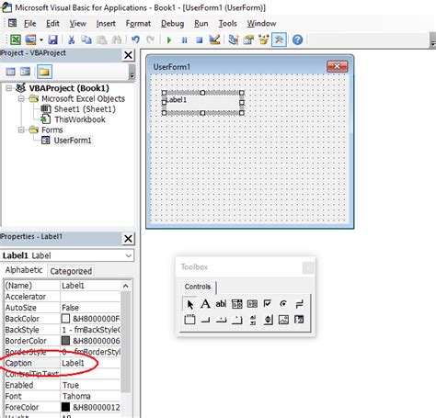Open the Insert UserForm dropdown arrow

pos(41,40)
